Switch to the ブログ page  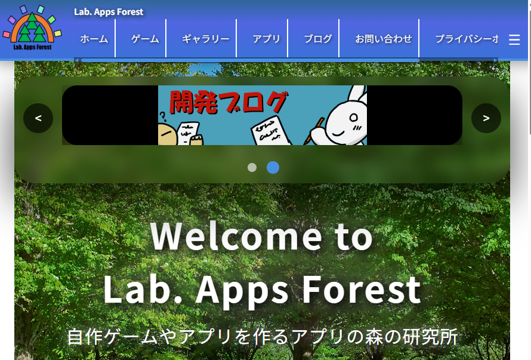pyautogui.click(x=317, y=39)
